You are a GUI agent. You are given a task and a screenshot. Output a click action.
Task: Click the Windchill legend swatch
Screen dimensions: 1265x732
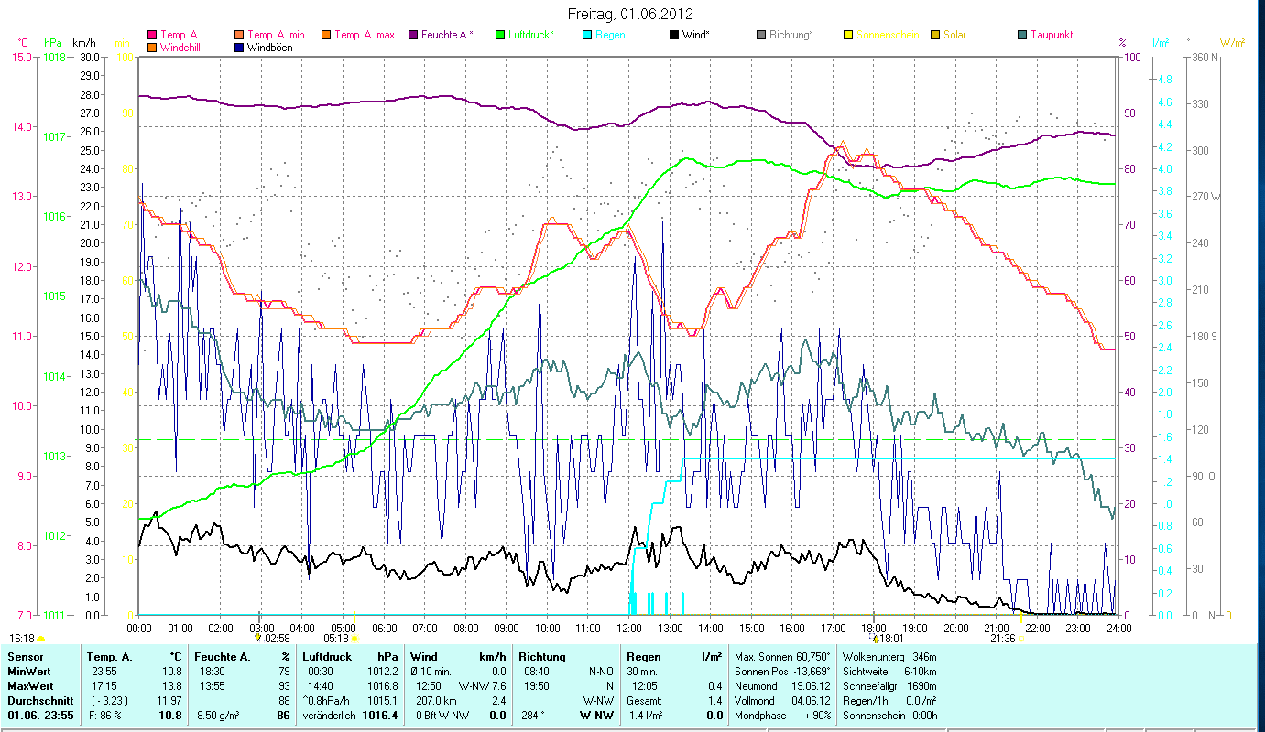pyautogui.click(x=152, y=48)
